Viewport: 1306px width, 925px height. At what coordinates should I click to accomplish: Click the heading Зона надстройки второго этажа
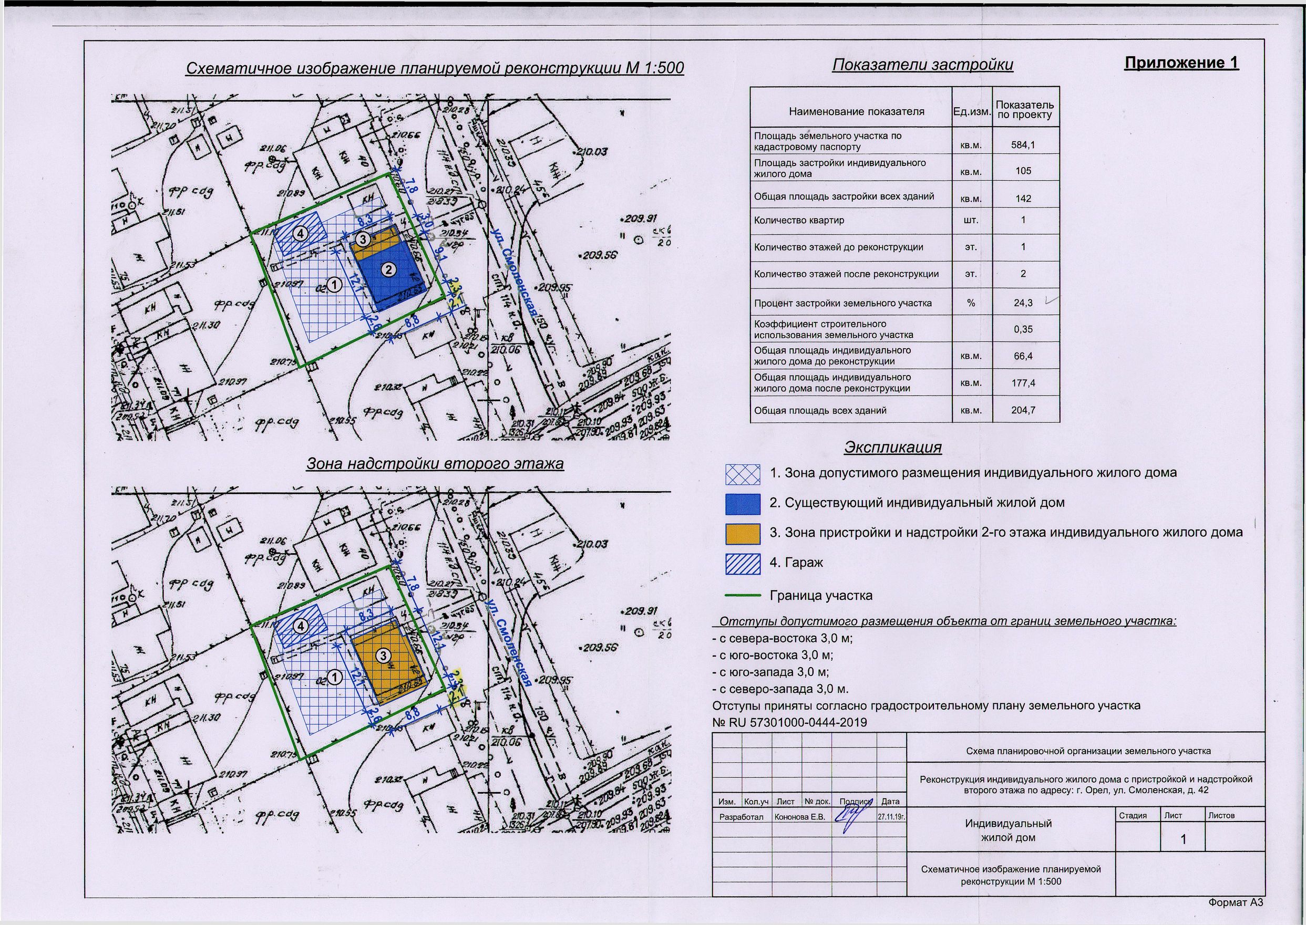(x=435, y=464)
